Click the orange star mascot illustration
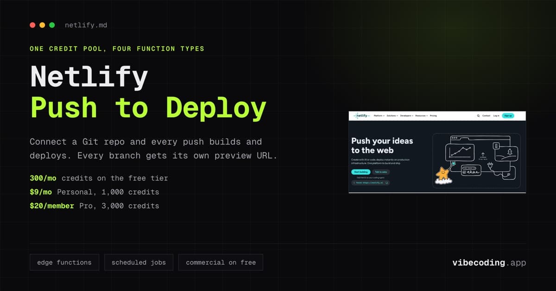The width and height of the screenshot is (556, 291). 443,175
